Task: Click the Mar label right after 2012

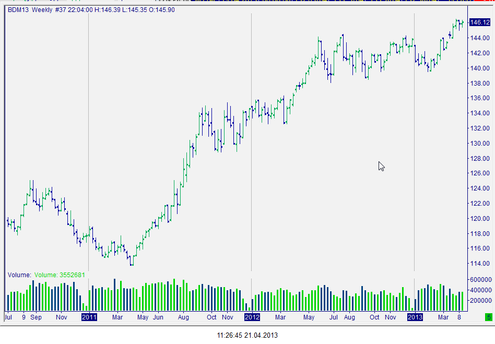Action: click(280, 317)
